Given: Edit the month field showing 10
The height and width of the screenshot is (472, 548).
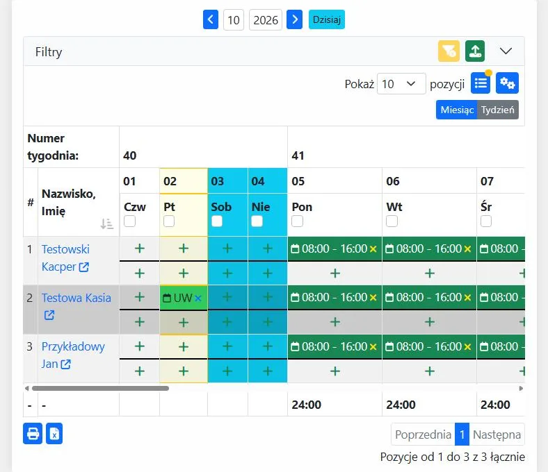Looking at the screenshot, I should [234, 20].
